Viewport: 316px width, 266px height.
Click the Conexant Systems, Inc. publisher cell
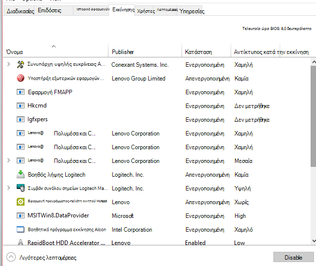click(140, 65)
